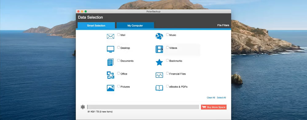Click the Videos film strip icon

(159, 49)
